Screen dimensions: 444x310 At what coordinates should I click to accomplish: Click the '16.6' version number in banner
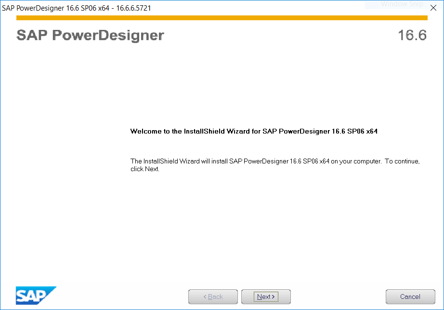[412, 35]
